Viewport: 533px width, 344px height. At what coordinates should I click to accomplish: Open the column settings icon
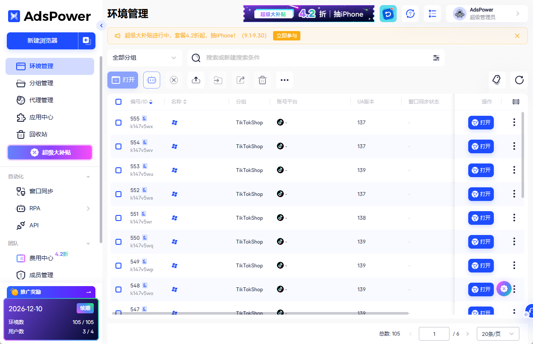click(516, 102)
